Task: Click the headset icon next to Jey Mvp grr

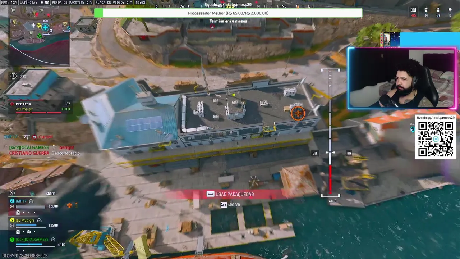Action: pyautogui.click(x=40, y=220)
